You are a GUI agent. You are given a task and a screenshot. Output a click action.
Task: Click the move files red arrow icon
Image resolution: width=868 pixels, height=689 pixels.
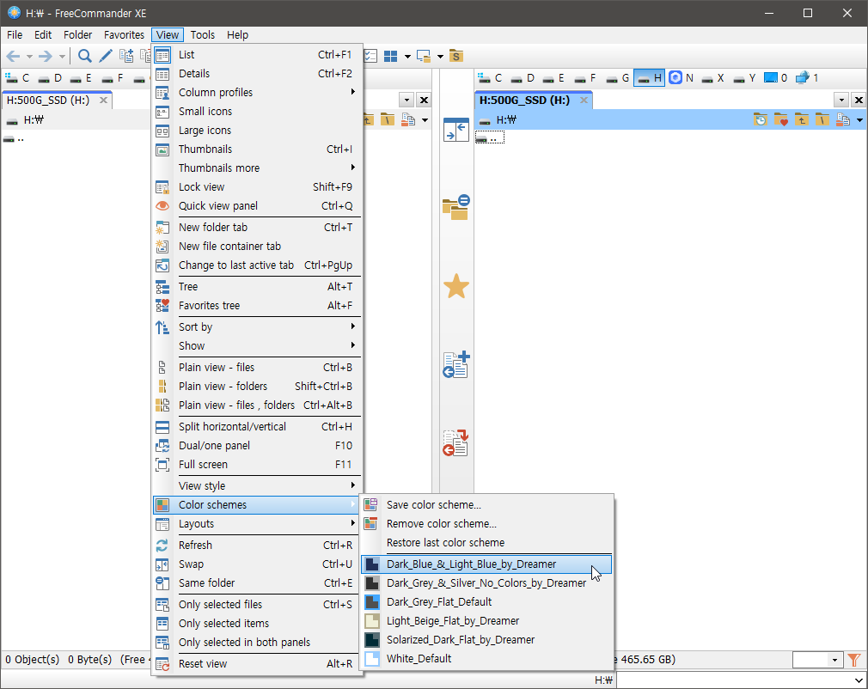[x=456, y=442]
